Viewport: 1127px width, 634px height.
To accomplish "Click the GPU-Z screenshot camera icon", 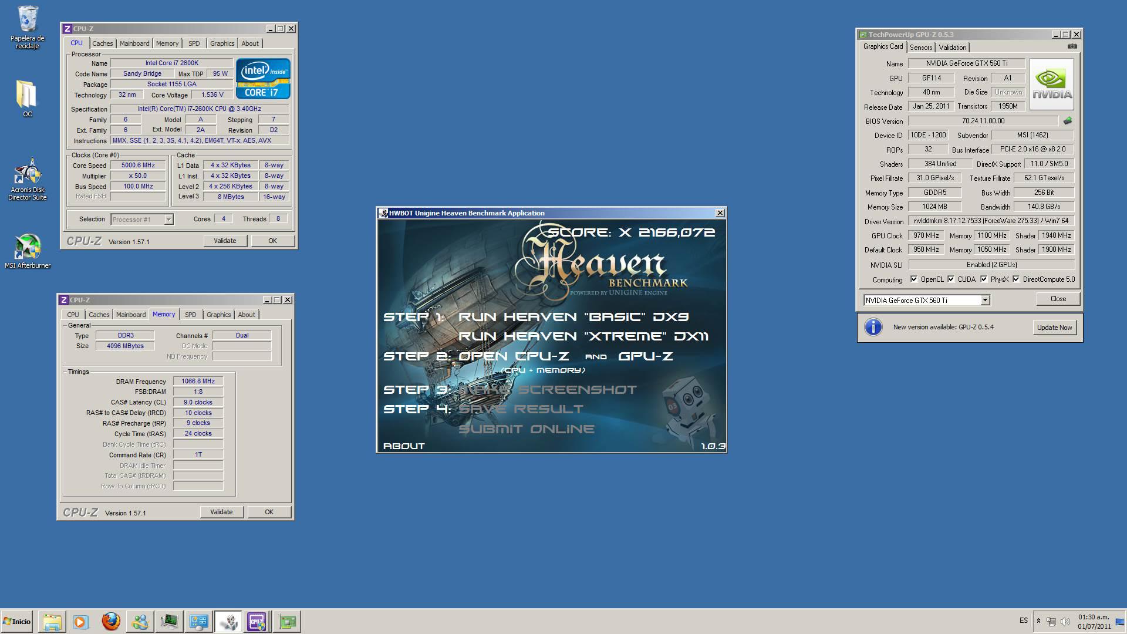I will click(x=1072, y=46).
